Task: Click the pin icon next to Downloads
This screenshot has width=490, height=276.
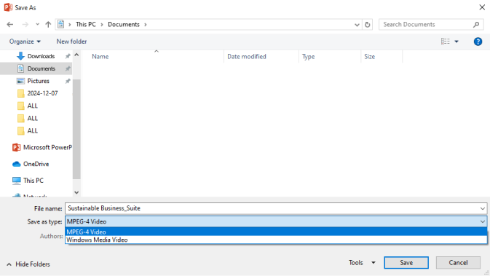Action: coord(68,56)
